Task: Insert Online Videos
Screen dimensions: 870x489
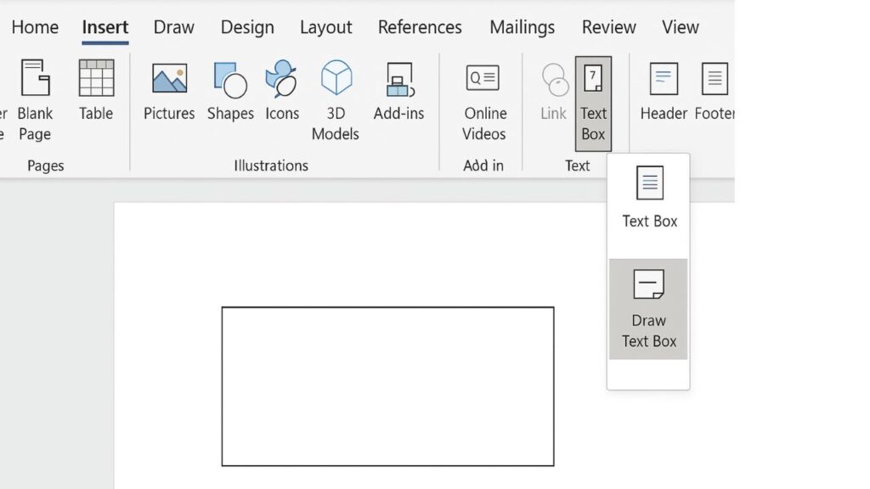Action: [x=483, y=100]
